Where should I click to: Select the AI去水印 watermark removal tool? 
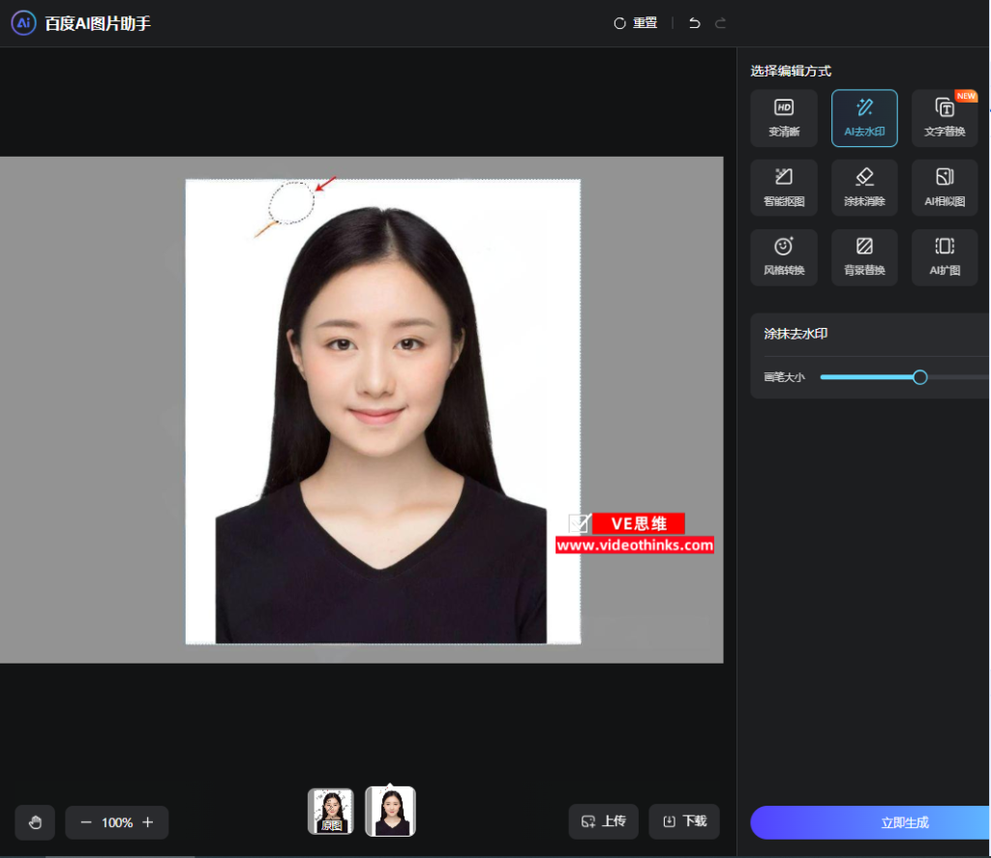coord(864,118)
